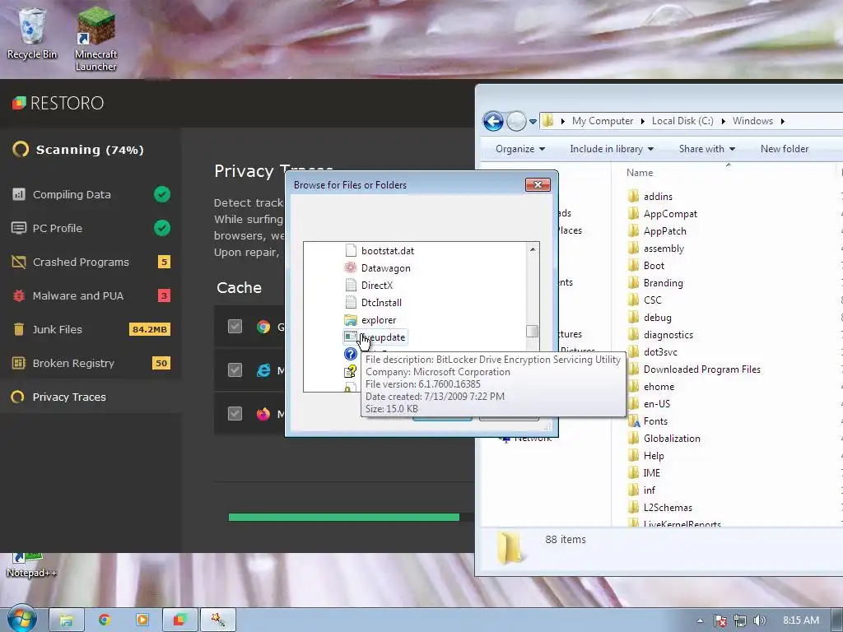Click the browse dialog scrollbar thumb
The width and height of the screenshot is (843, 632).
533,331
